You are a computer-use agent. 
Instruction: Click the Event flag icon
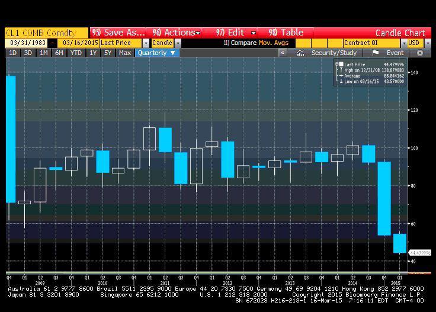pos(376,53)
